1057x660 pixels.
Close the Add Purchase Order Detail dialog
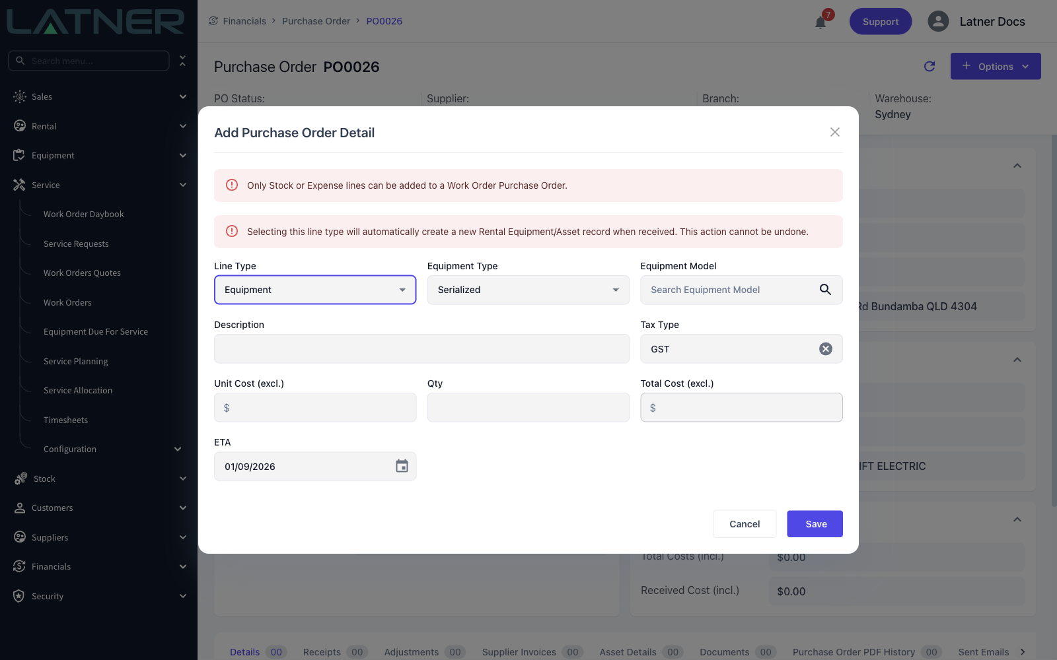[x=835, y=132]
